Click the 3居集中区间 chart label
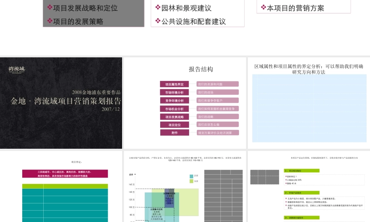This screenshot has height=222, width=370. (169, 194)
